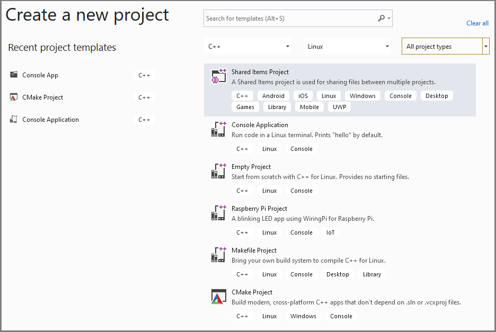Click the Empty Project template icon
This screenshot has height=332, width=496.
[x=218, y=171]
